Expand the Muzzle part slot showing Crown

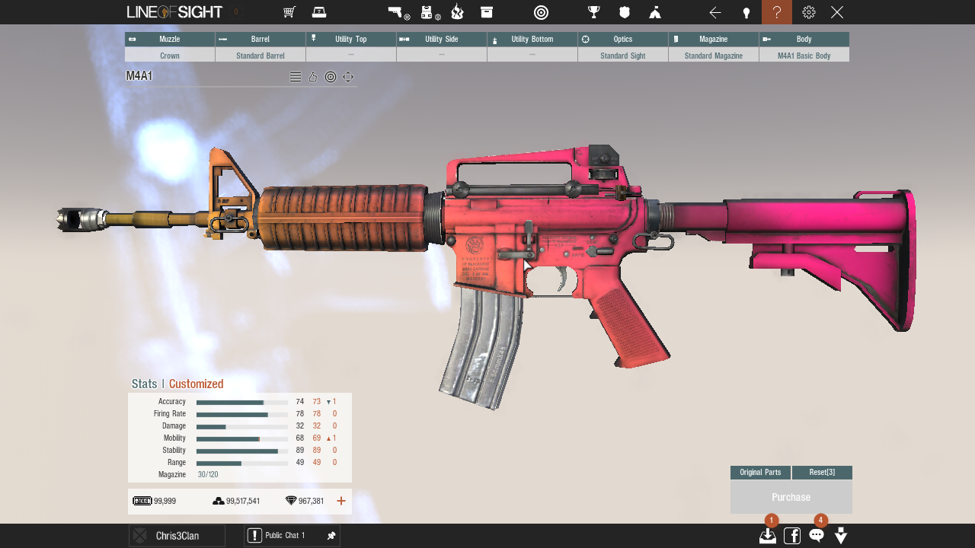point(170,56)
